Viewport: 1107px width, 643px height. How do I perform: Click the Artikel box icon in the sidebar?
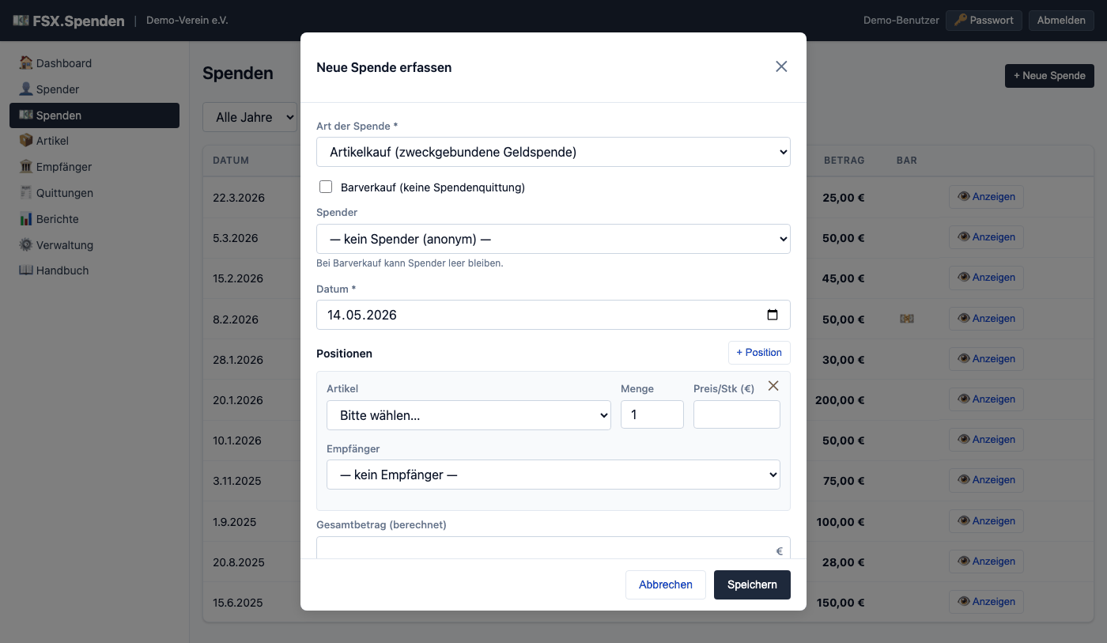coord(26,141)
